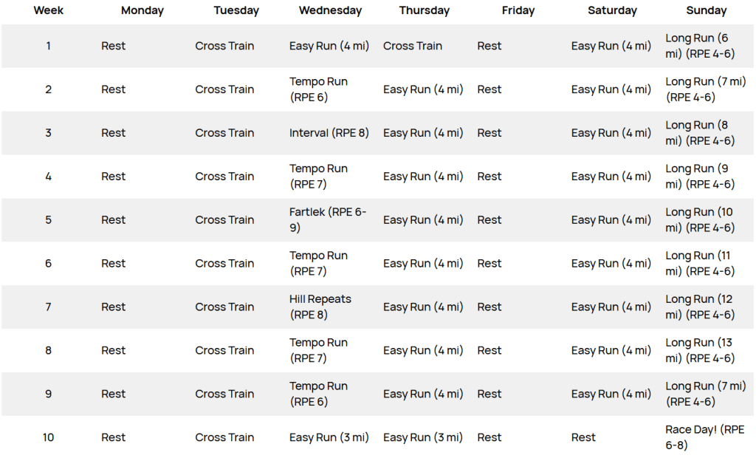Click the week number 5 cell
Screen dimensions: 756x461
tap(48, 220)
